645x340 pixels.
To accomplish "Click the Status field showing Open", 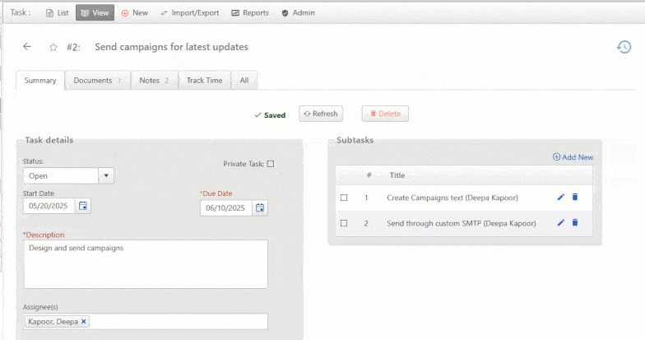I will 61,176.
